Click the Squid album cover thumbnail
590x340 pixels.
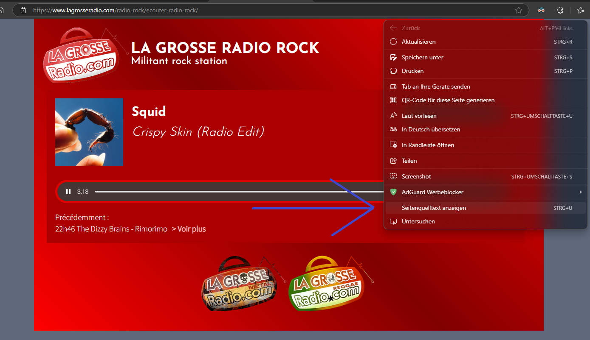[89, 132]
